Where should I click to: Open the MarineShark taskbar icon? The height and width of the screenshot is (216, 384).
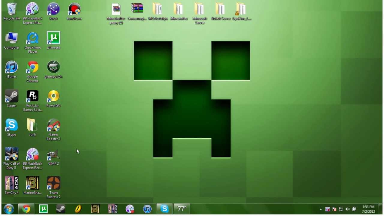95,209
